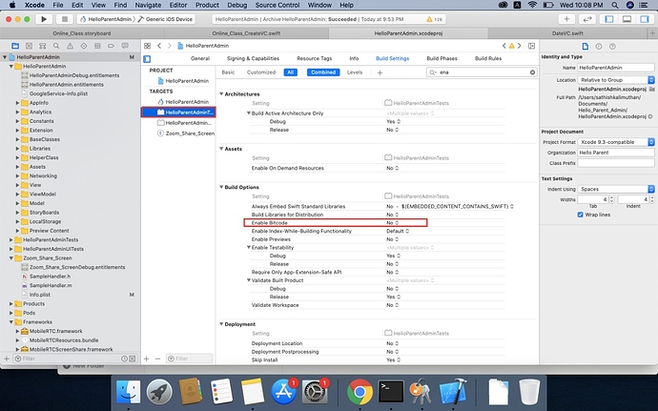The image size is (658, 411).
Task: Open Google Chrome from the Dock
Action: 360,391
